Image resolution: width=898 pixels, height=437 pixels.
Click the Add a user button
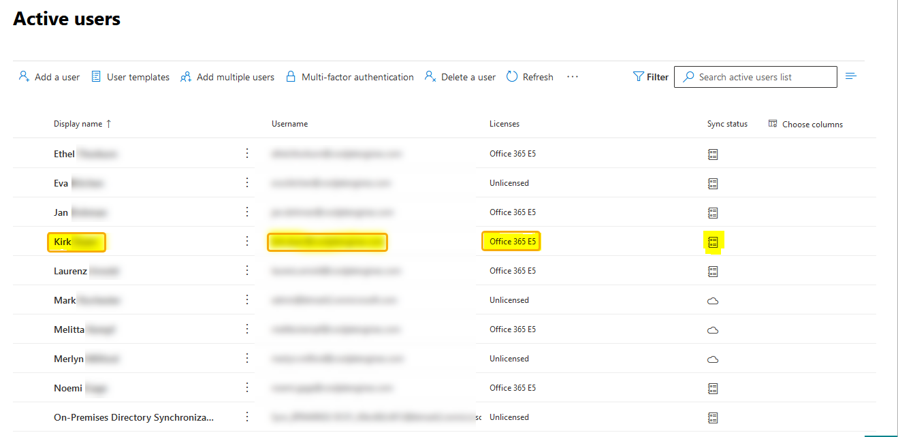click(x=49, y=77)
